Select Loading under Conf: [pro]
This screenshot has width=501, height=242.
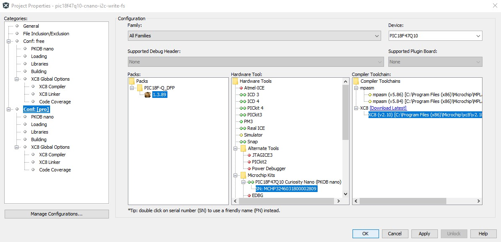[x=39, y=124]
